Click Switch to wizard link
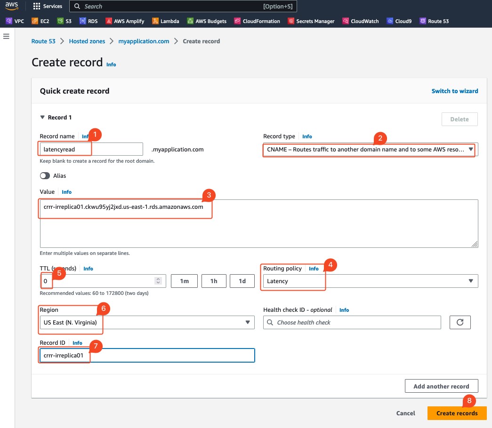492x428 pixels. tap(455, 91)
